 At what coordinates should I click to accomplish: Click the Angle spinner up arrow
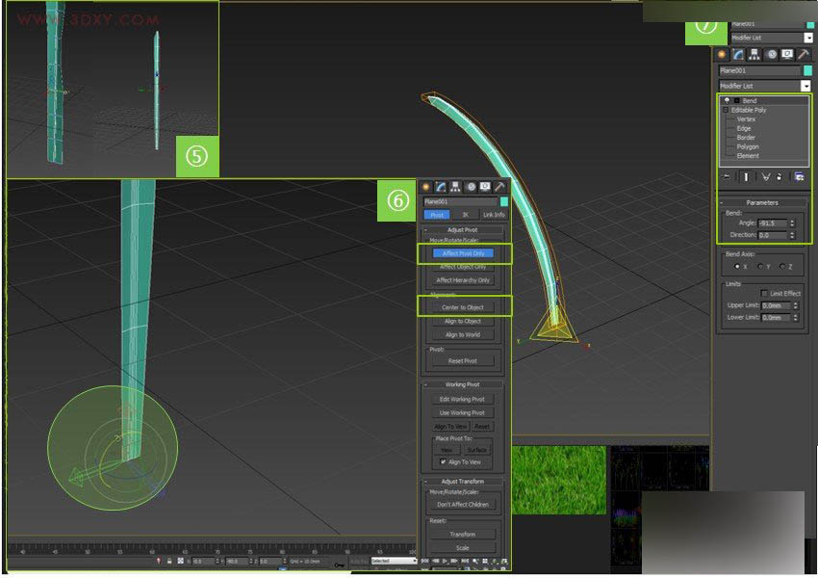click(792, 219)
